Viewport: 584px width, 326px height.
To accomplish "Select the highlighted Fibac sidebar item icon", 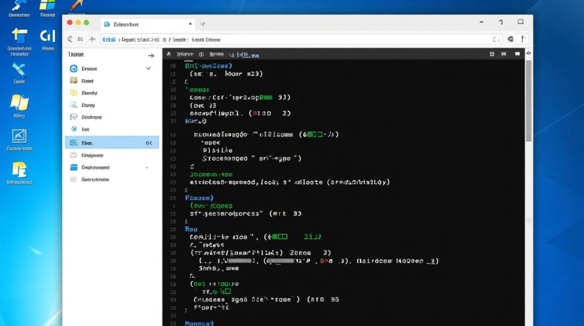I will click(75, 143).
